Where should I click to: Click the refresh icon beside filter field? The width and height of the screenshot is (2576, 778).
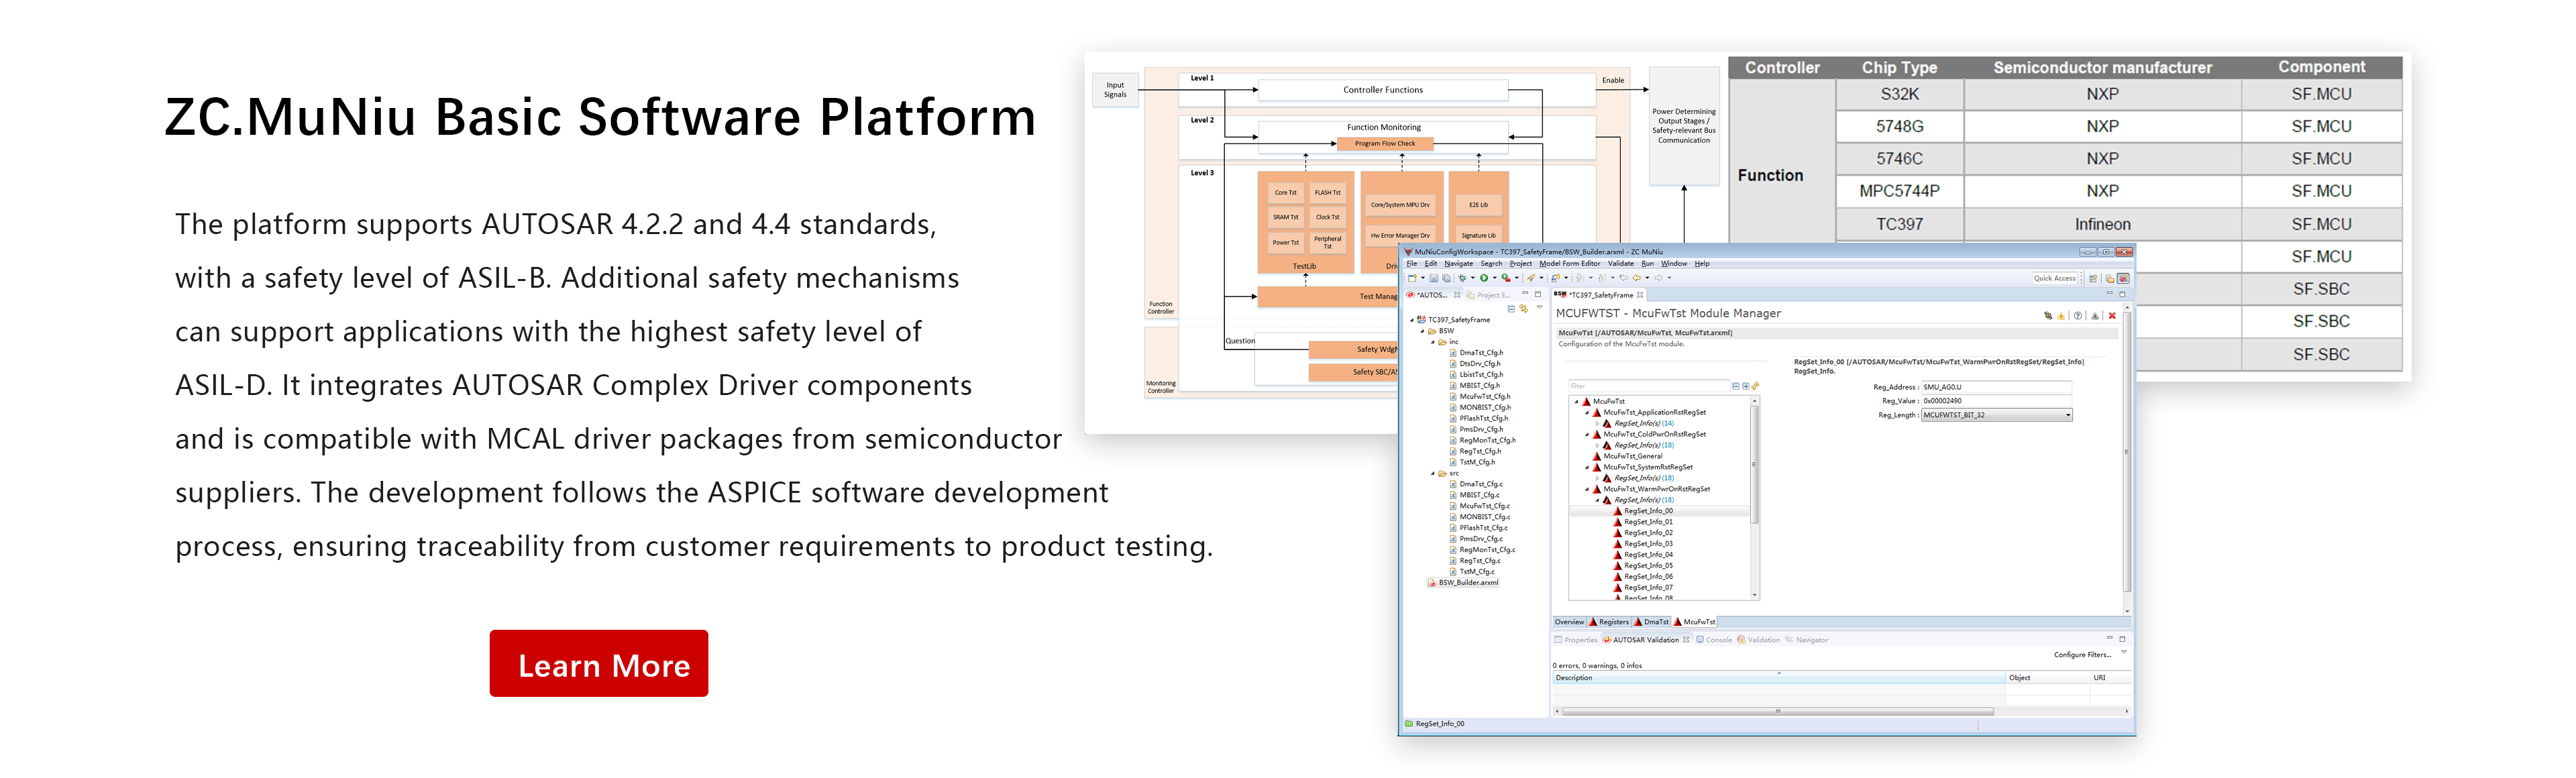coord(1756,386)
